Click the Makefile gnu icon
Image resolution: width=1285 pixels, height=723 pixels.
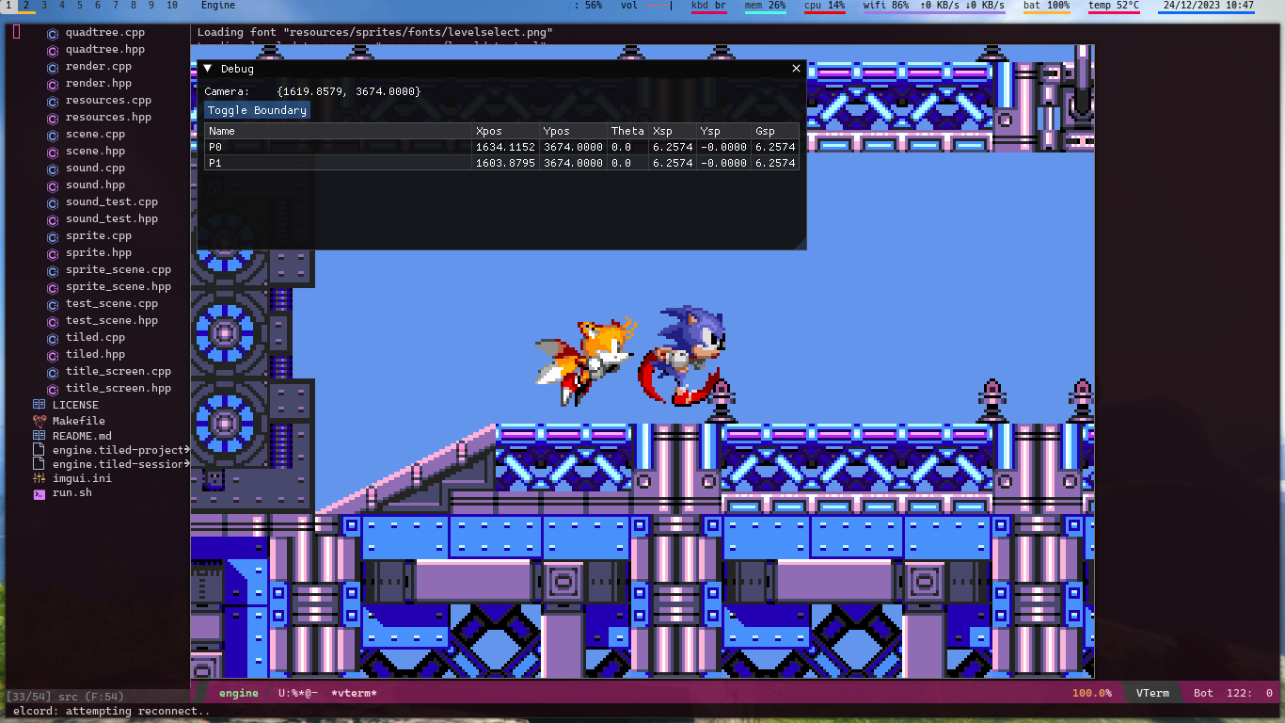click(39, 421)
